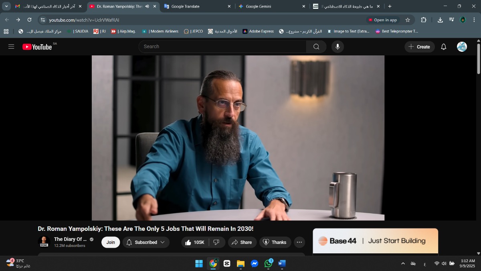Switch to the Google Gemini tab

point(272,6)
